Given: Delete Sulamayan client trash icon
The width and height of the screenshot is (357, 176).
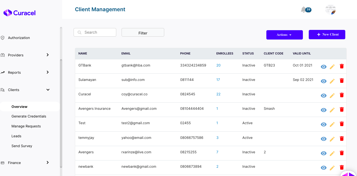Looking at the screenshot, I should click(342, 80).
